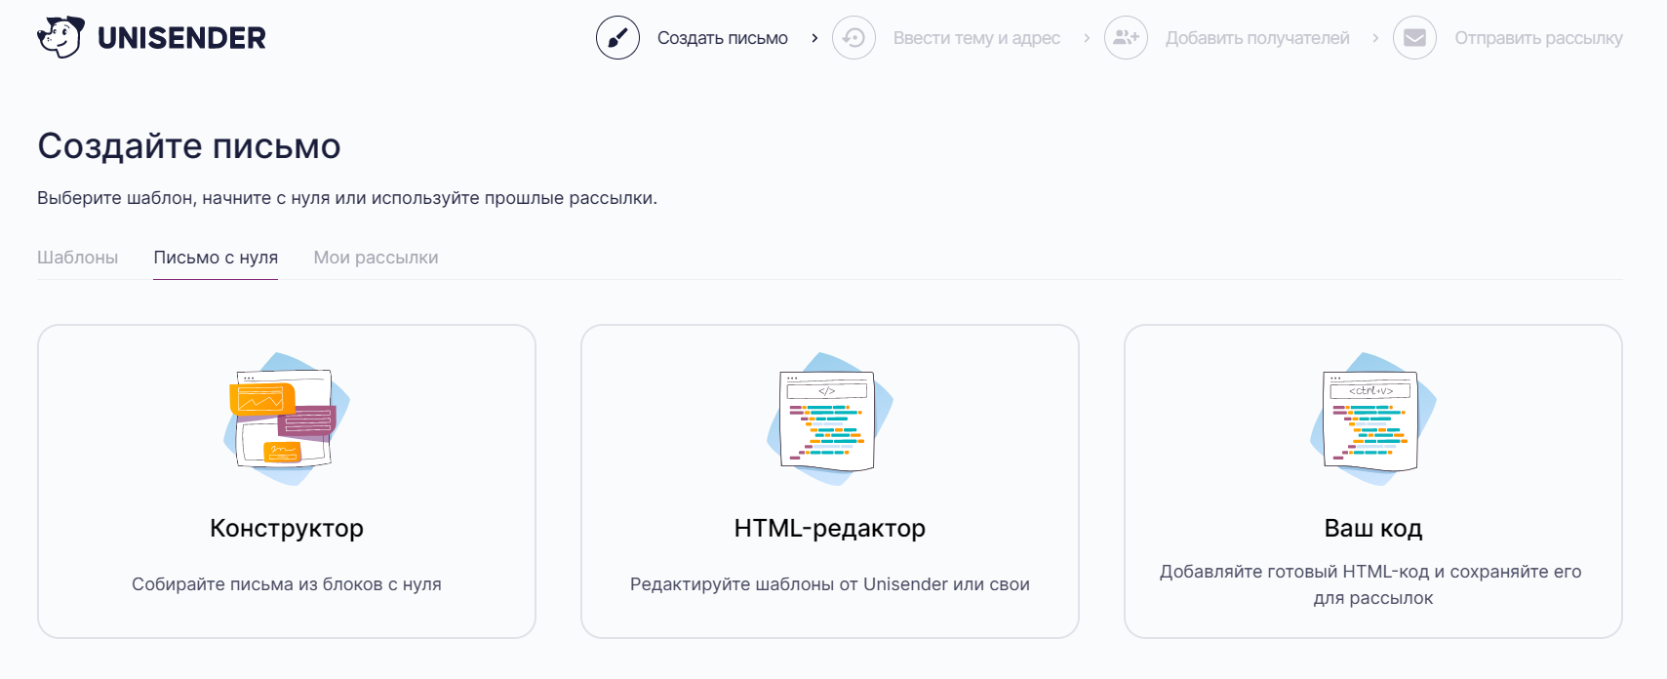The width and height of the screenshot is (1667, 679).
Task: Switch to the Шаблоны tab
Action: [x=78, y=258]
